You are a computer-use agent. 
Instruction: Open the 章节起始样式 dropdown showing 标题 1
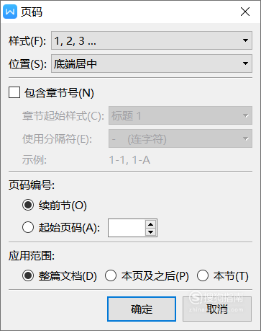(x=180, y=115)
